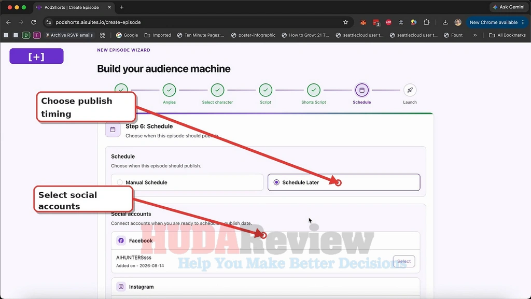The height and width of the screenshot is (299, 531).
Task: Go back using browser back arrow
Action: [x=8, y=22]
